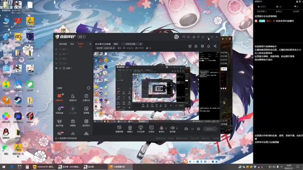
Task: Switch to the 我的场景 tab
Action: coord(63,44)
